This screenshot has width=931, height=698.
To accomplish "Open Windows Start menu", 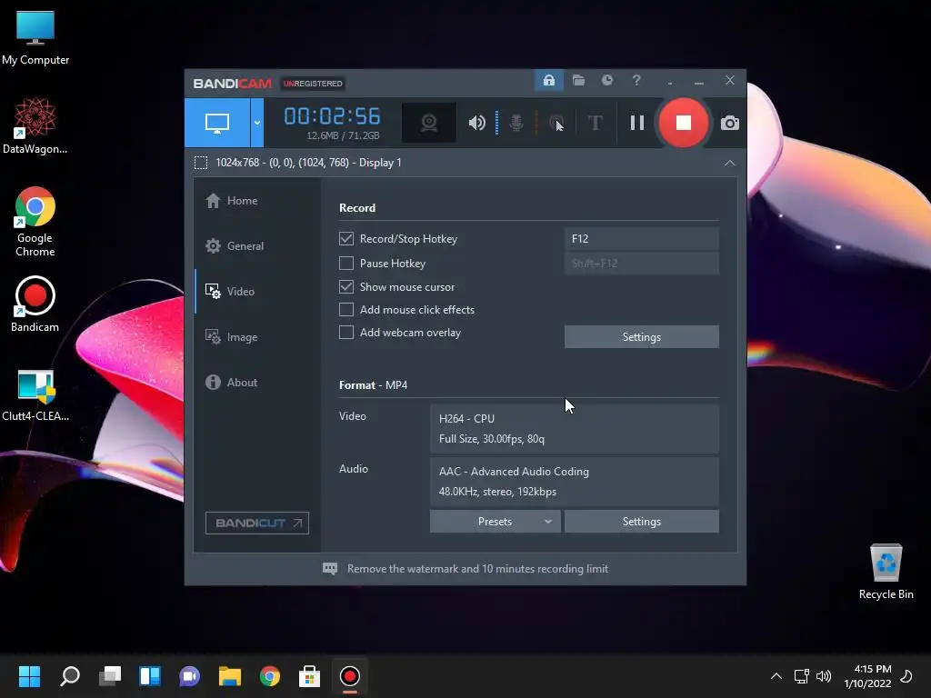I will click(x=29, y=676).
